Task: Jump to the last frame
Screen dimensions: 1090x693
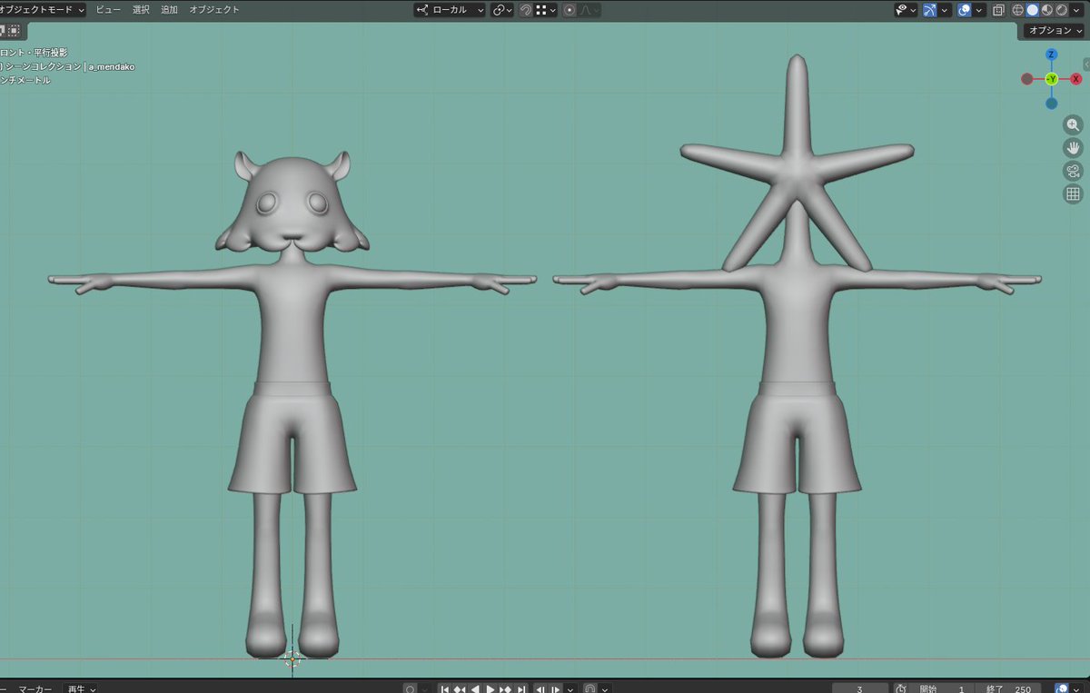Action: point(520,688)
